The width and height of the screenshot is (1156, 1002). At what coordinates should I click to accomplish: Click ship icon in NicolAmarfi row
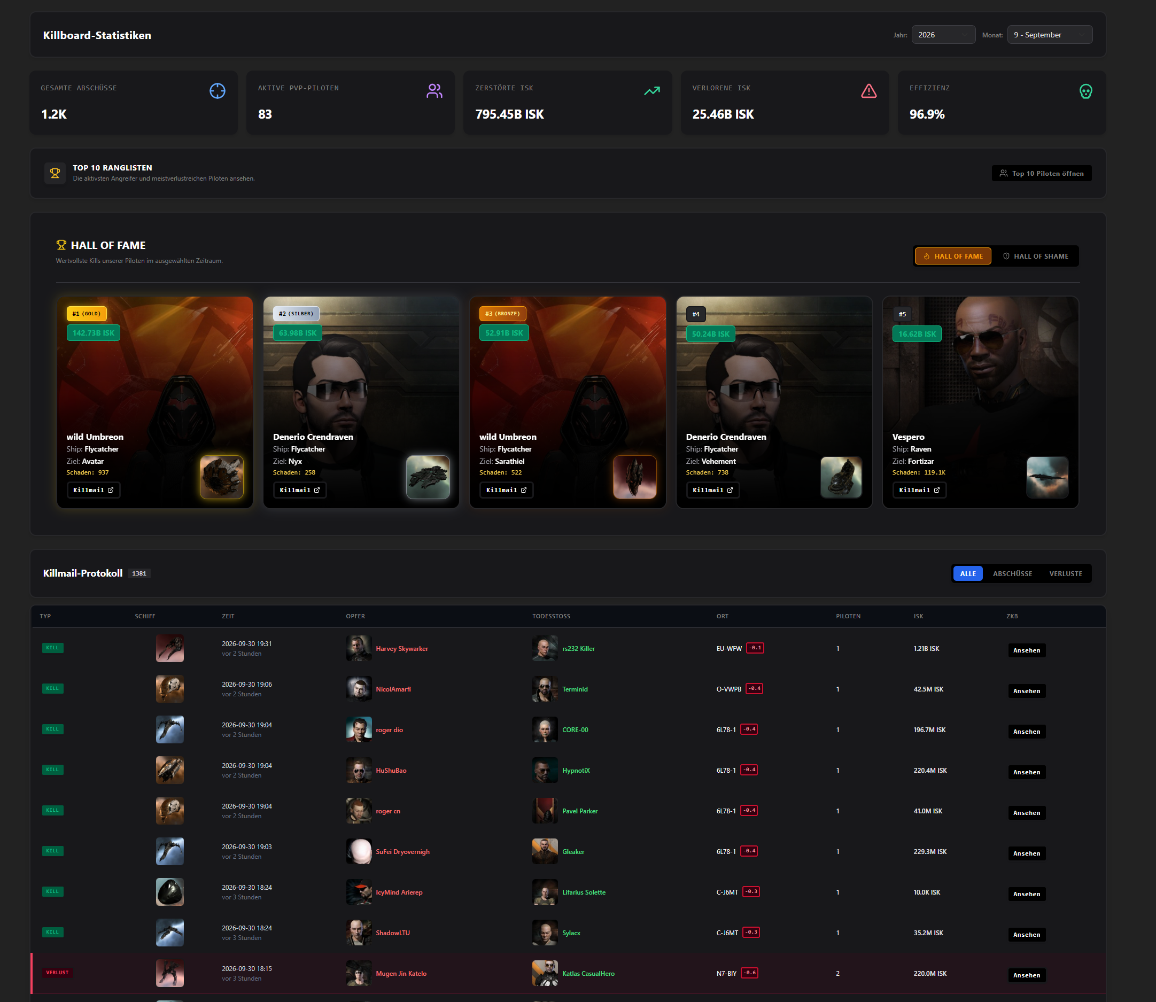[170, 689]
